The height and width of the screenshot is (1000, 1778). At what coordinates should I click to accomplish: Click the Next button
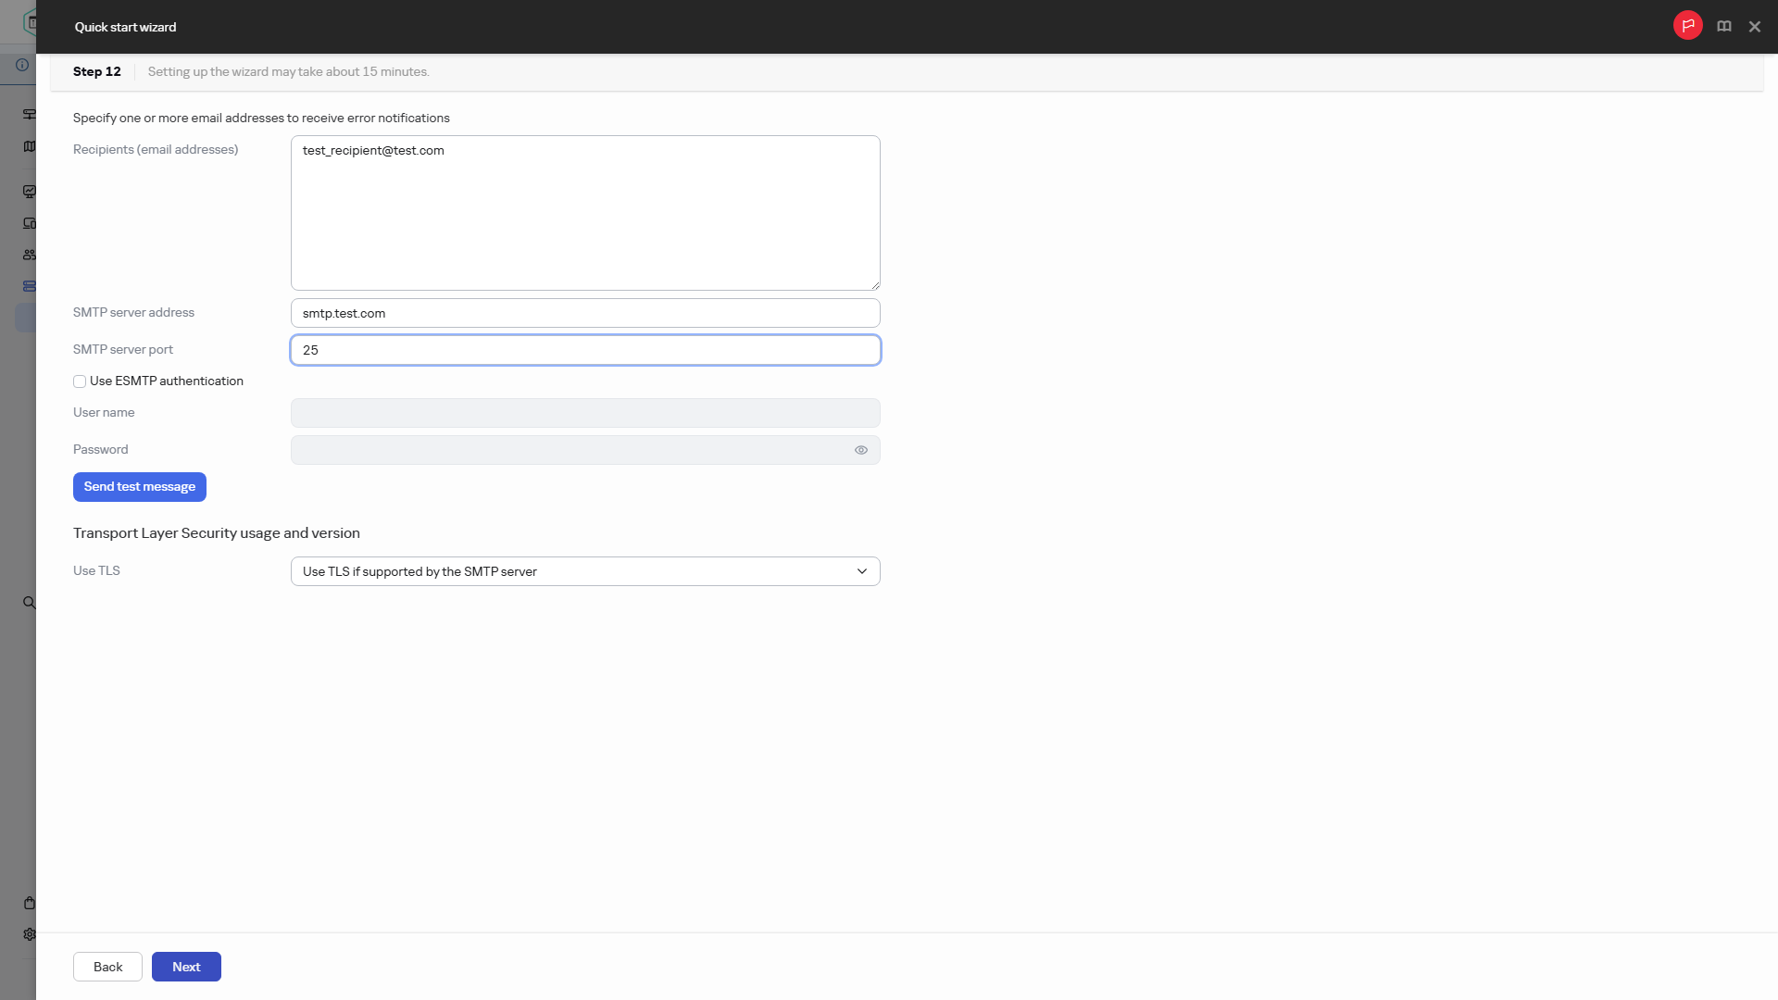[186, 967]
